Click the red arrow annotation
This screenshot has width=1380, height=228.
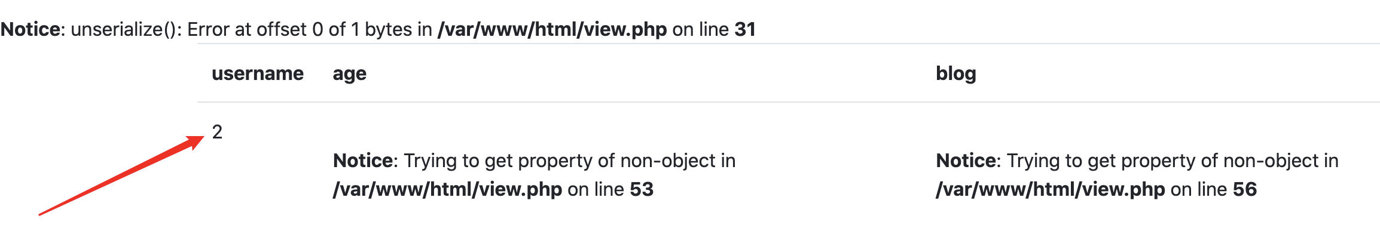[121, 175]
